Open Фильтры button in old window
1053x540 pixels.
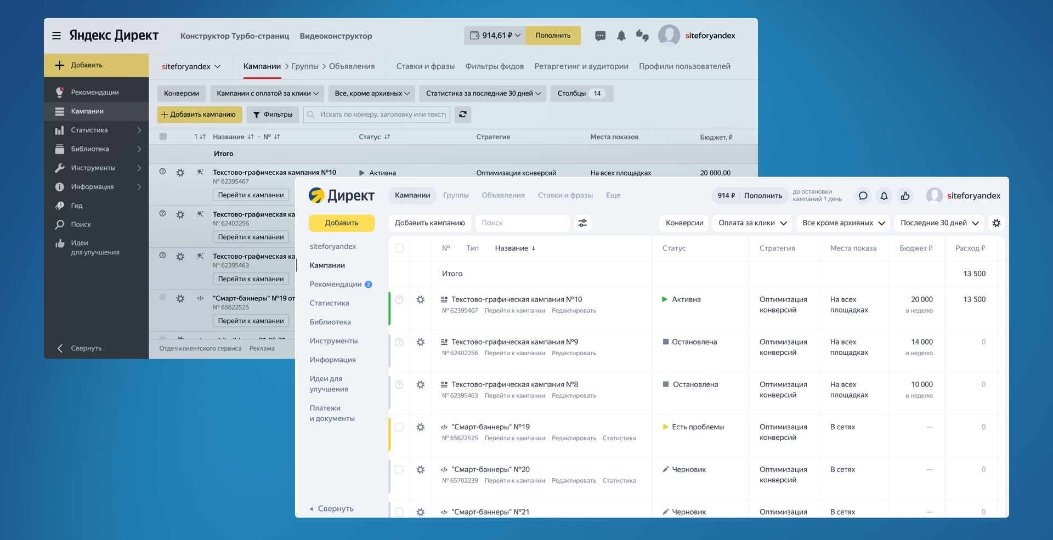(273, 114)
